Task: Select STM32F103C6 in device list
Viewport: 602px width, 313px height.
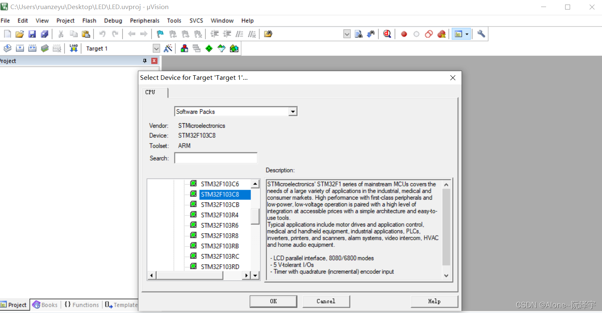Action: point(220,184)
